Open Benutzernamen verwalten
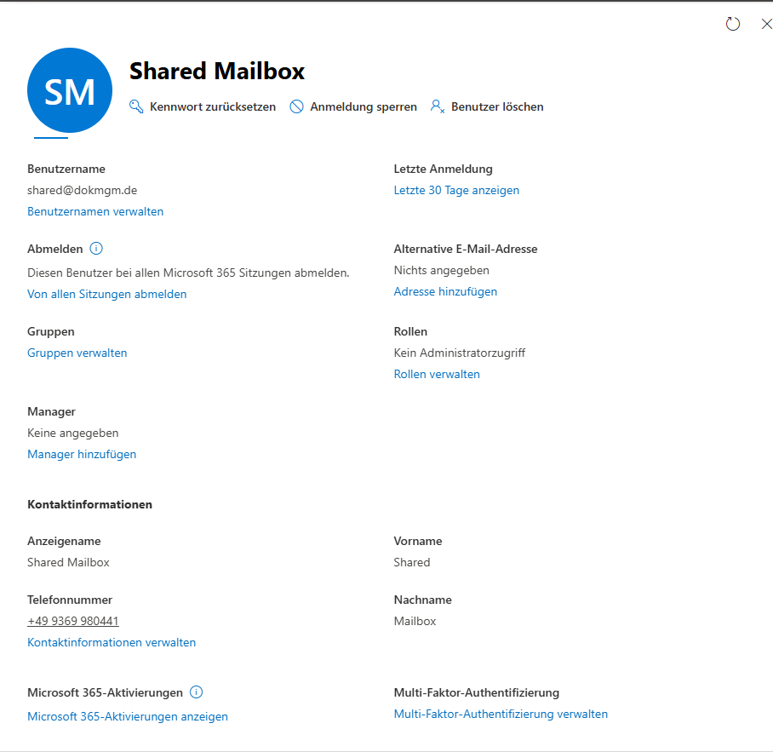Screen dimensions: 773x752 (x=94, y=211)
